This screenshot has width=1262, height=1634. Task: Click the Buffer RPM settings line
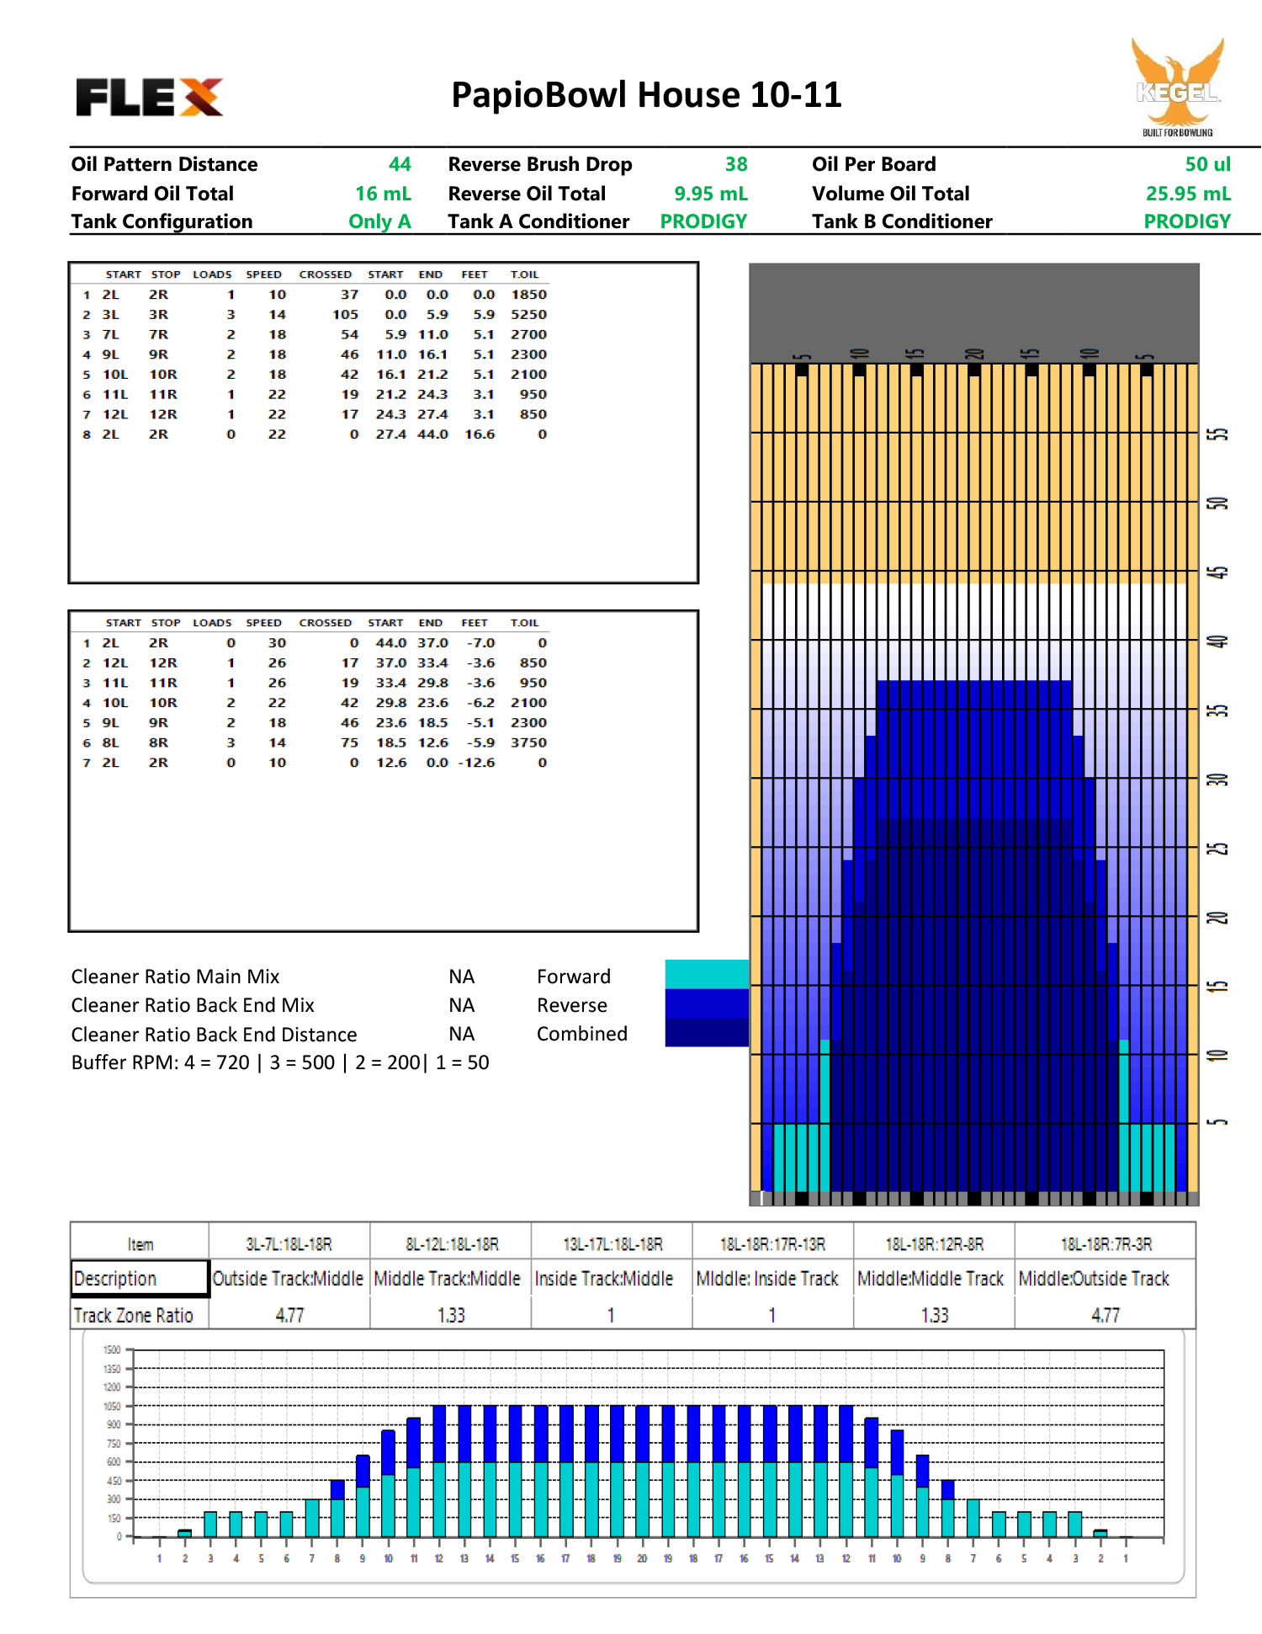[x=280, y=1062]
